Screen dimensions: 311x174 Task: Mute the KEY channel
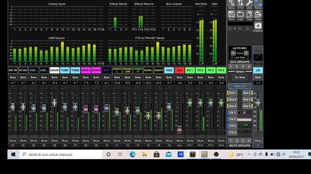(x=106, y=141)
